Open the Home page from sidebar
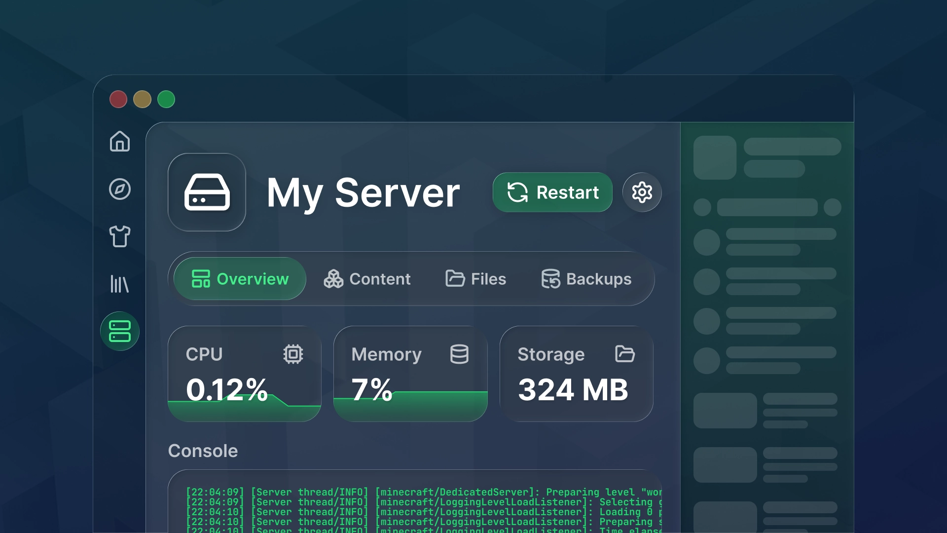This screenshot has height=533, width=947. point(120,141)
